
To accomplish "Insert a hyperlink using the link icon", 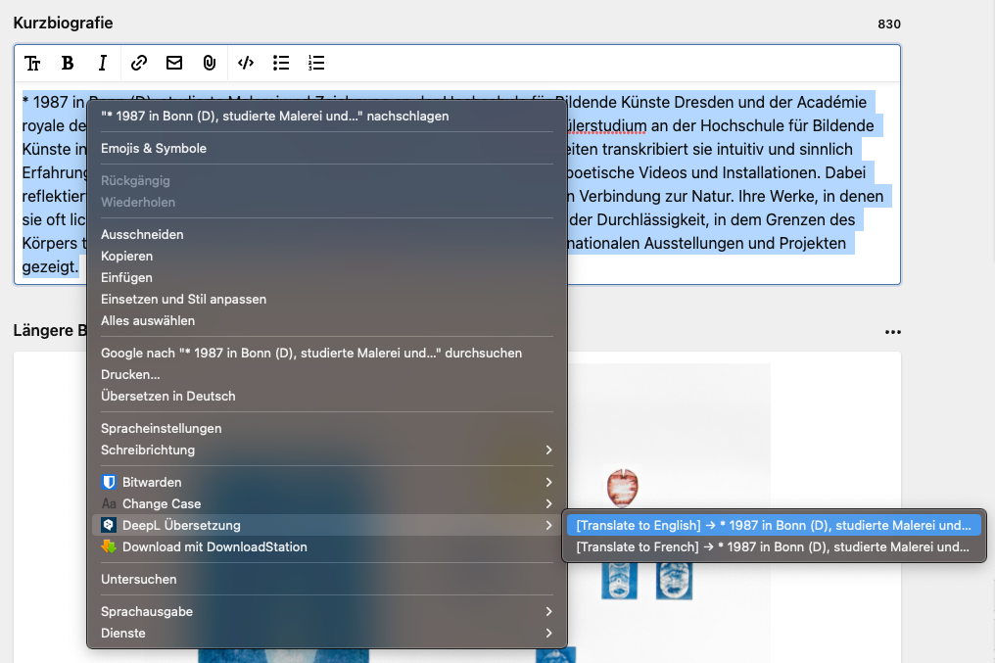I will point(138,63).
